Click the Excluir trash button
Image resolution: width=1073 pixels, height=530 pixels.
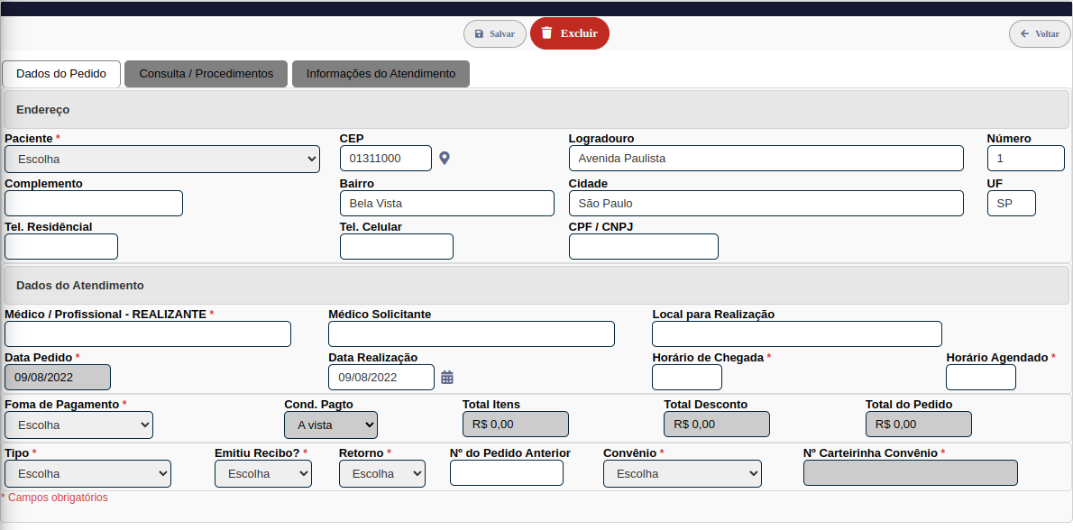point(570,33)
